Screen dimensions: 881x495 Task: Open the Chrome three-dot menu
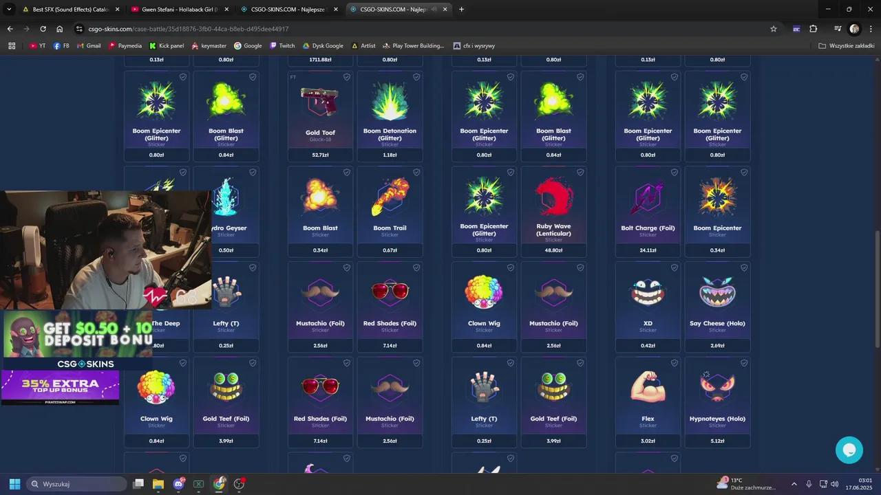pyautogui.click(x=871, y=29)
